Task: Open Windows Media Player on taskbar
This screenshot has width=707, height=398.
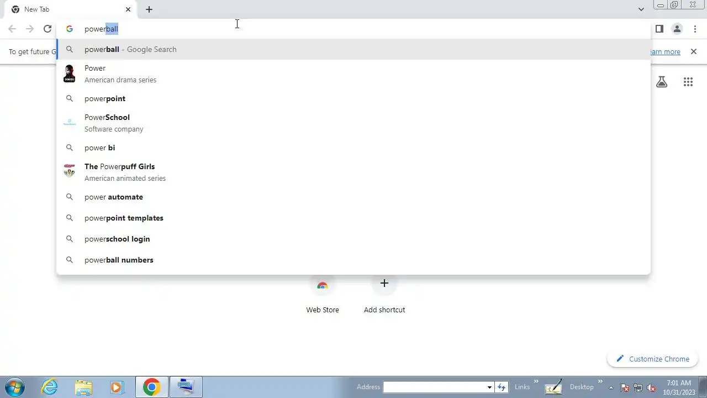Action: 116,387
